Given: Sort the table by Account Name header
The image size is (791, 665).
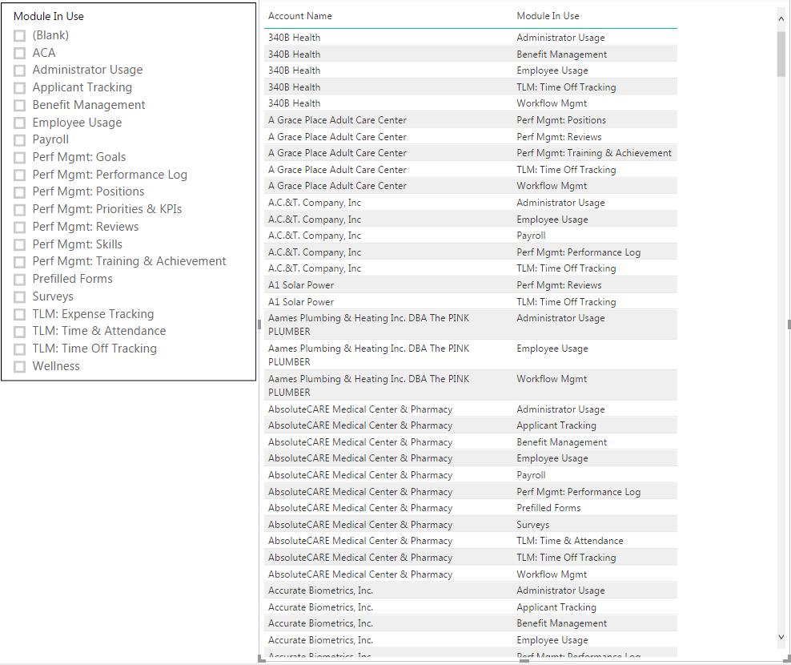Looking at the screenshot, I should click(299, 16).
